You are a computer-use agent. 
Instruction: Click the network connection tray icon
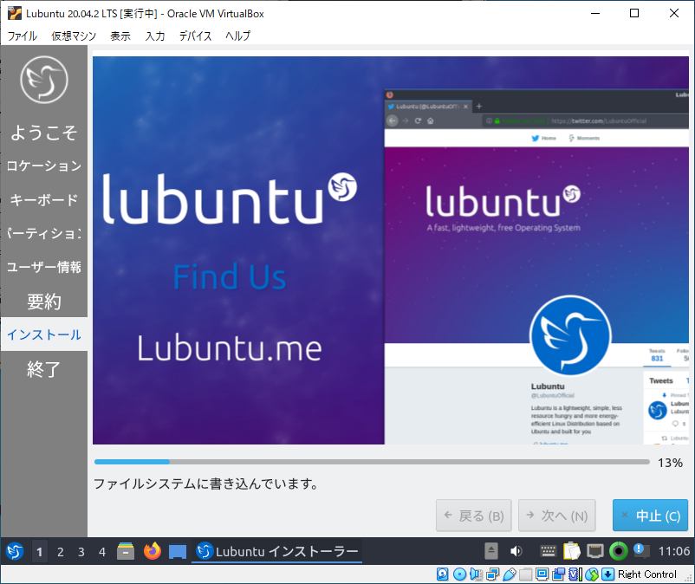click(594, 551)
